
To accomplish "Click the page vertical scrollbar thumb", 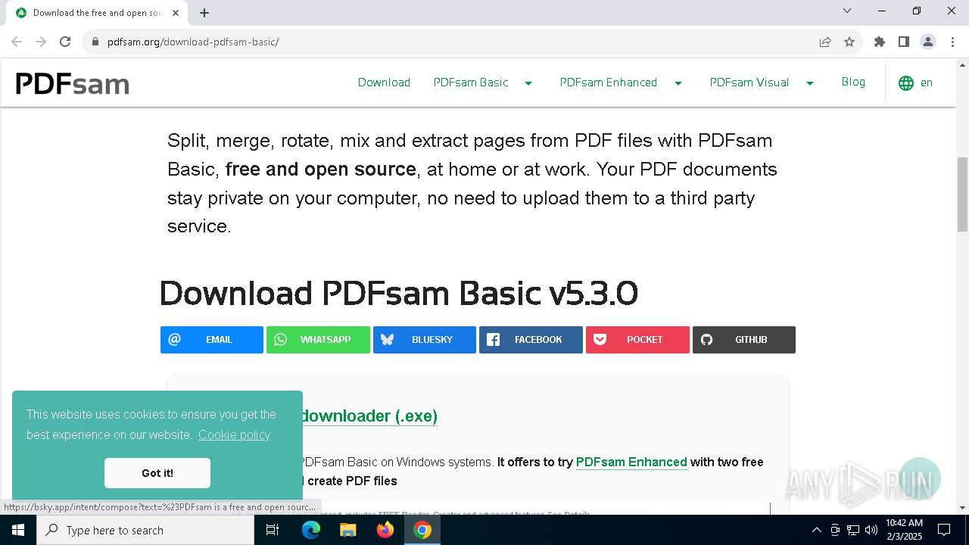I will pyautogui.click(x=962, y=195).
